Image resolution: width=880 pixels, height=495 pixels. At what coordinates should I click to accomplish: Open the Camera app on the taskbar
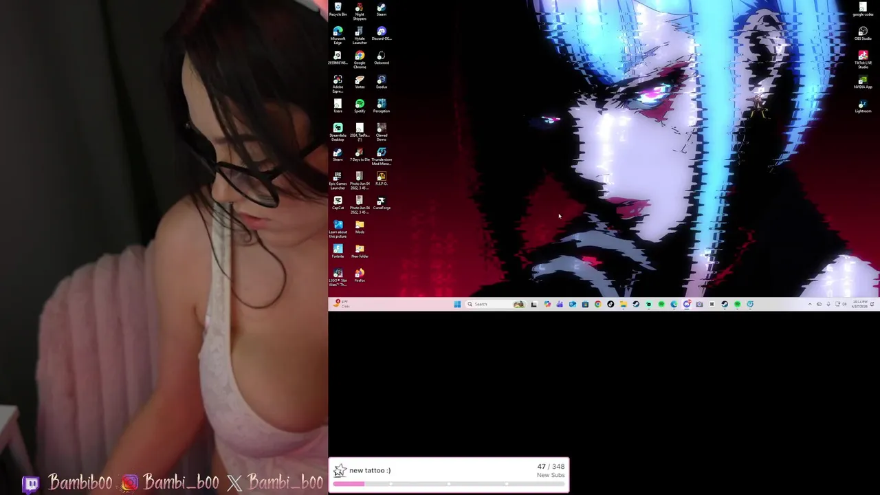pos(699,304)
